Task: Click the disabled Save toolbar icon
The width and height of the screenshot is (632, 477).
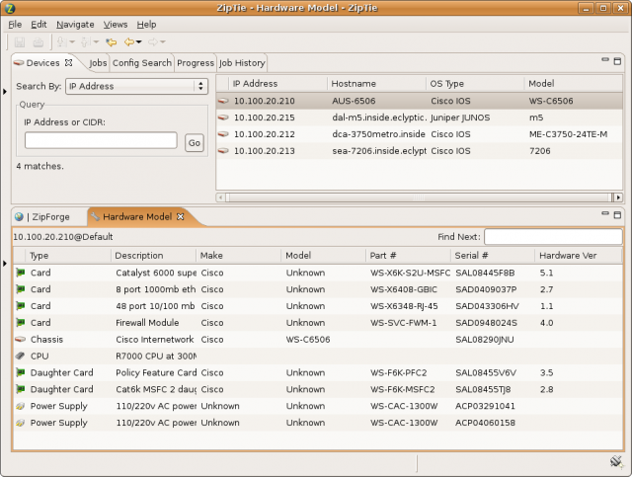Action: (x=20, y=41)
